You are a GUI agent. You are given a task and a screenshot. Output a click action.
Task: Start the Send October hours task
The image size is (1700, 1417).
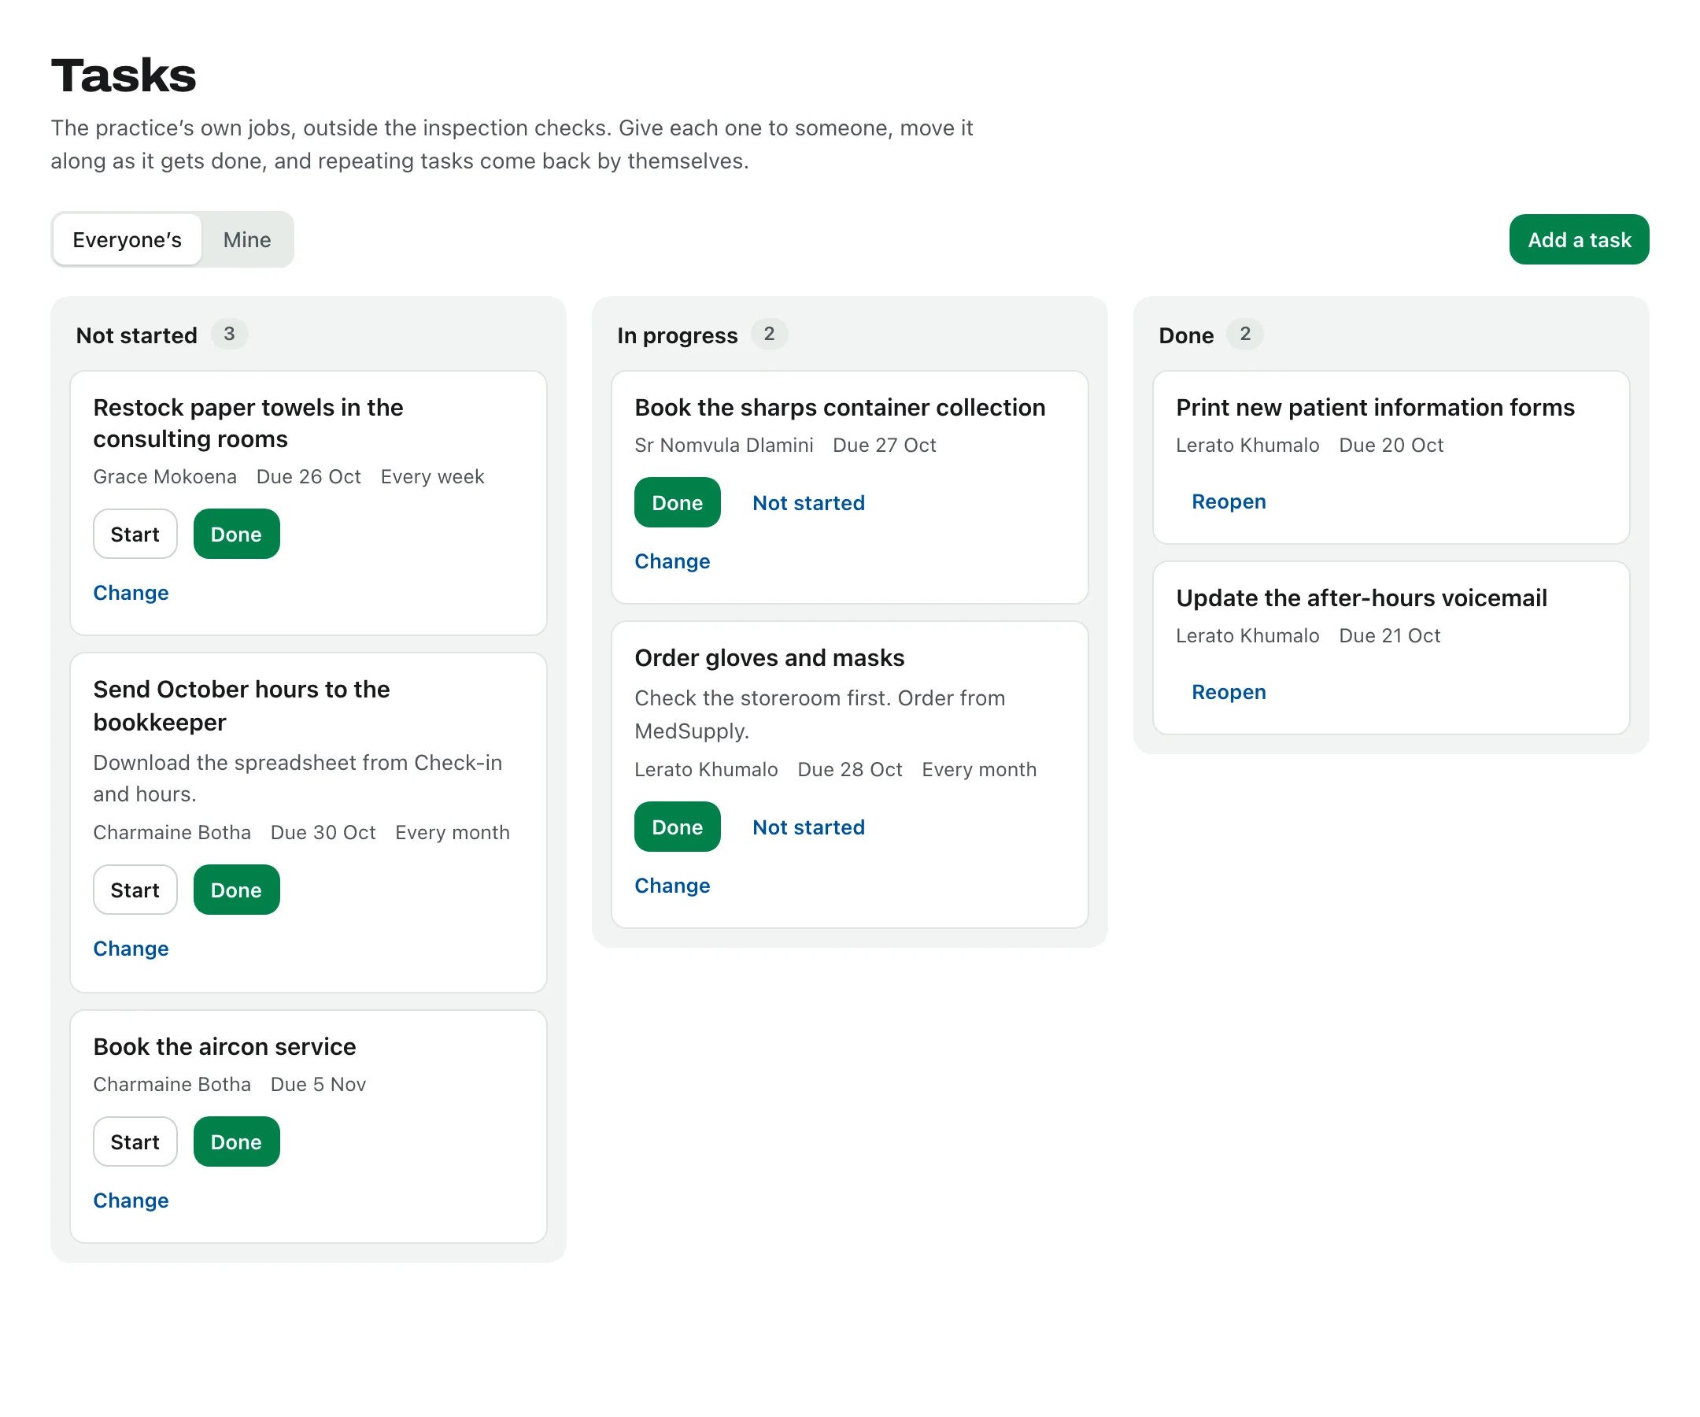[x=135, y=890]
